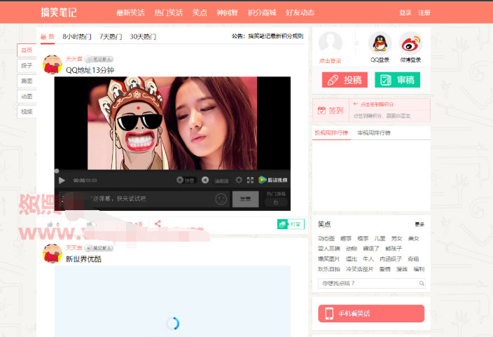Screen dimensions: 493x337
Task: Open 积分商城 in top navigation
Action: pyautogui.click(x=262, y=13)
